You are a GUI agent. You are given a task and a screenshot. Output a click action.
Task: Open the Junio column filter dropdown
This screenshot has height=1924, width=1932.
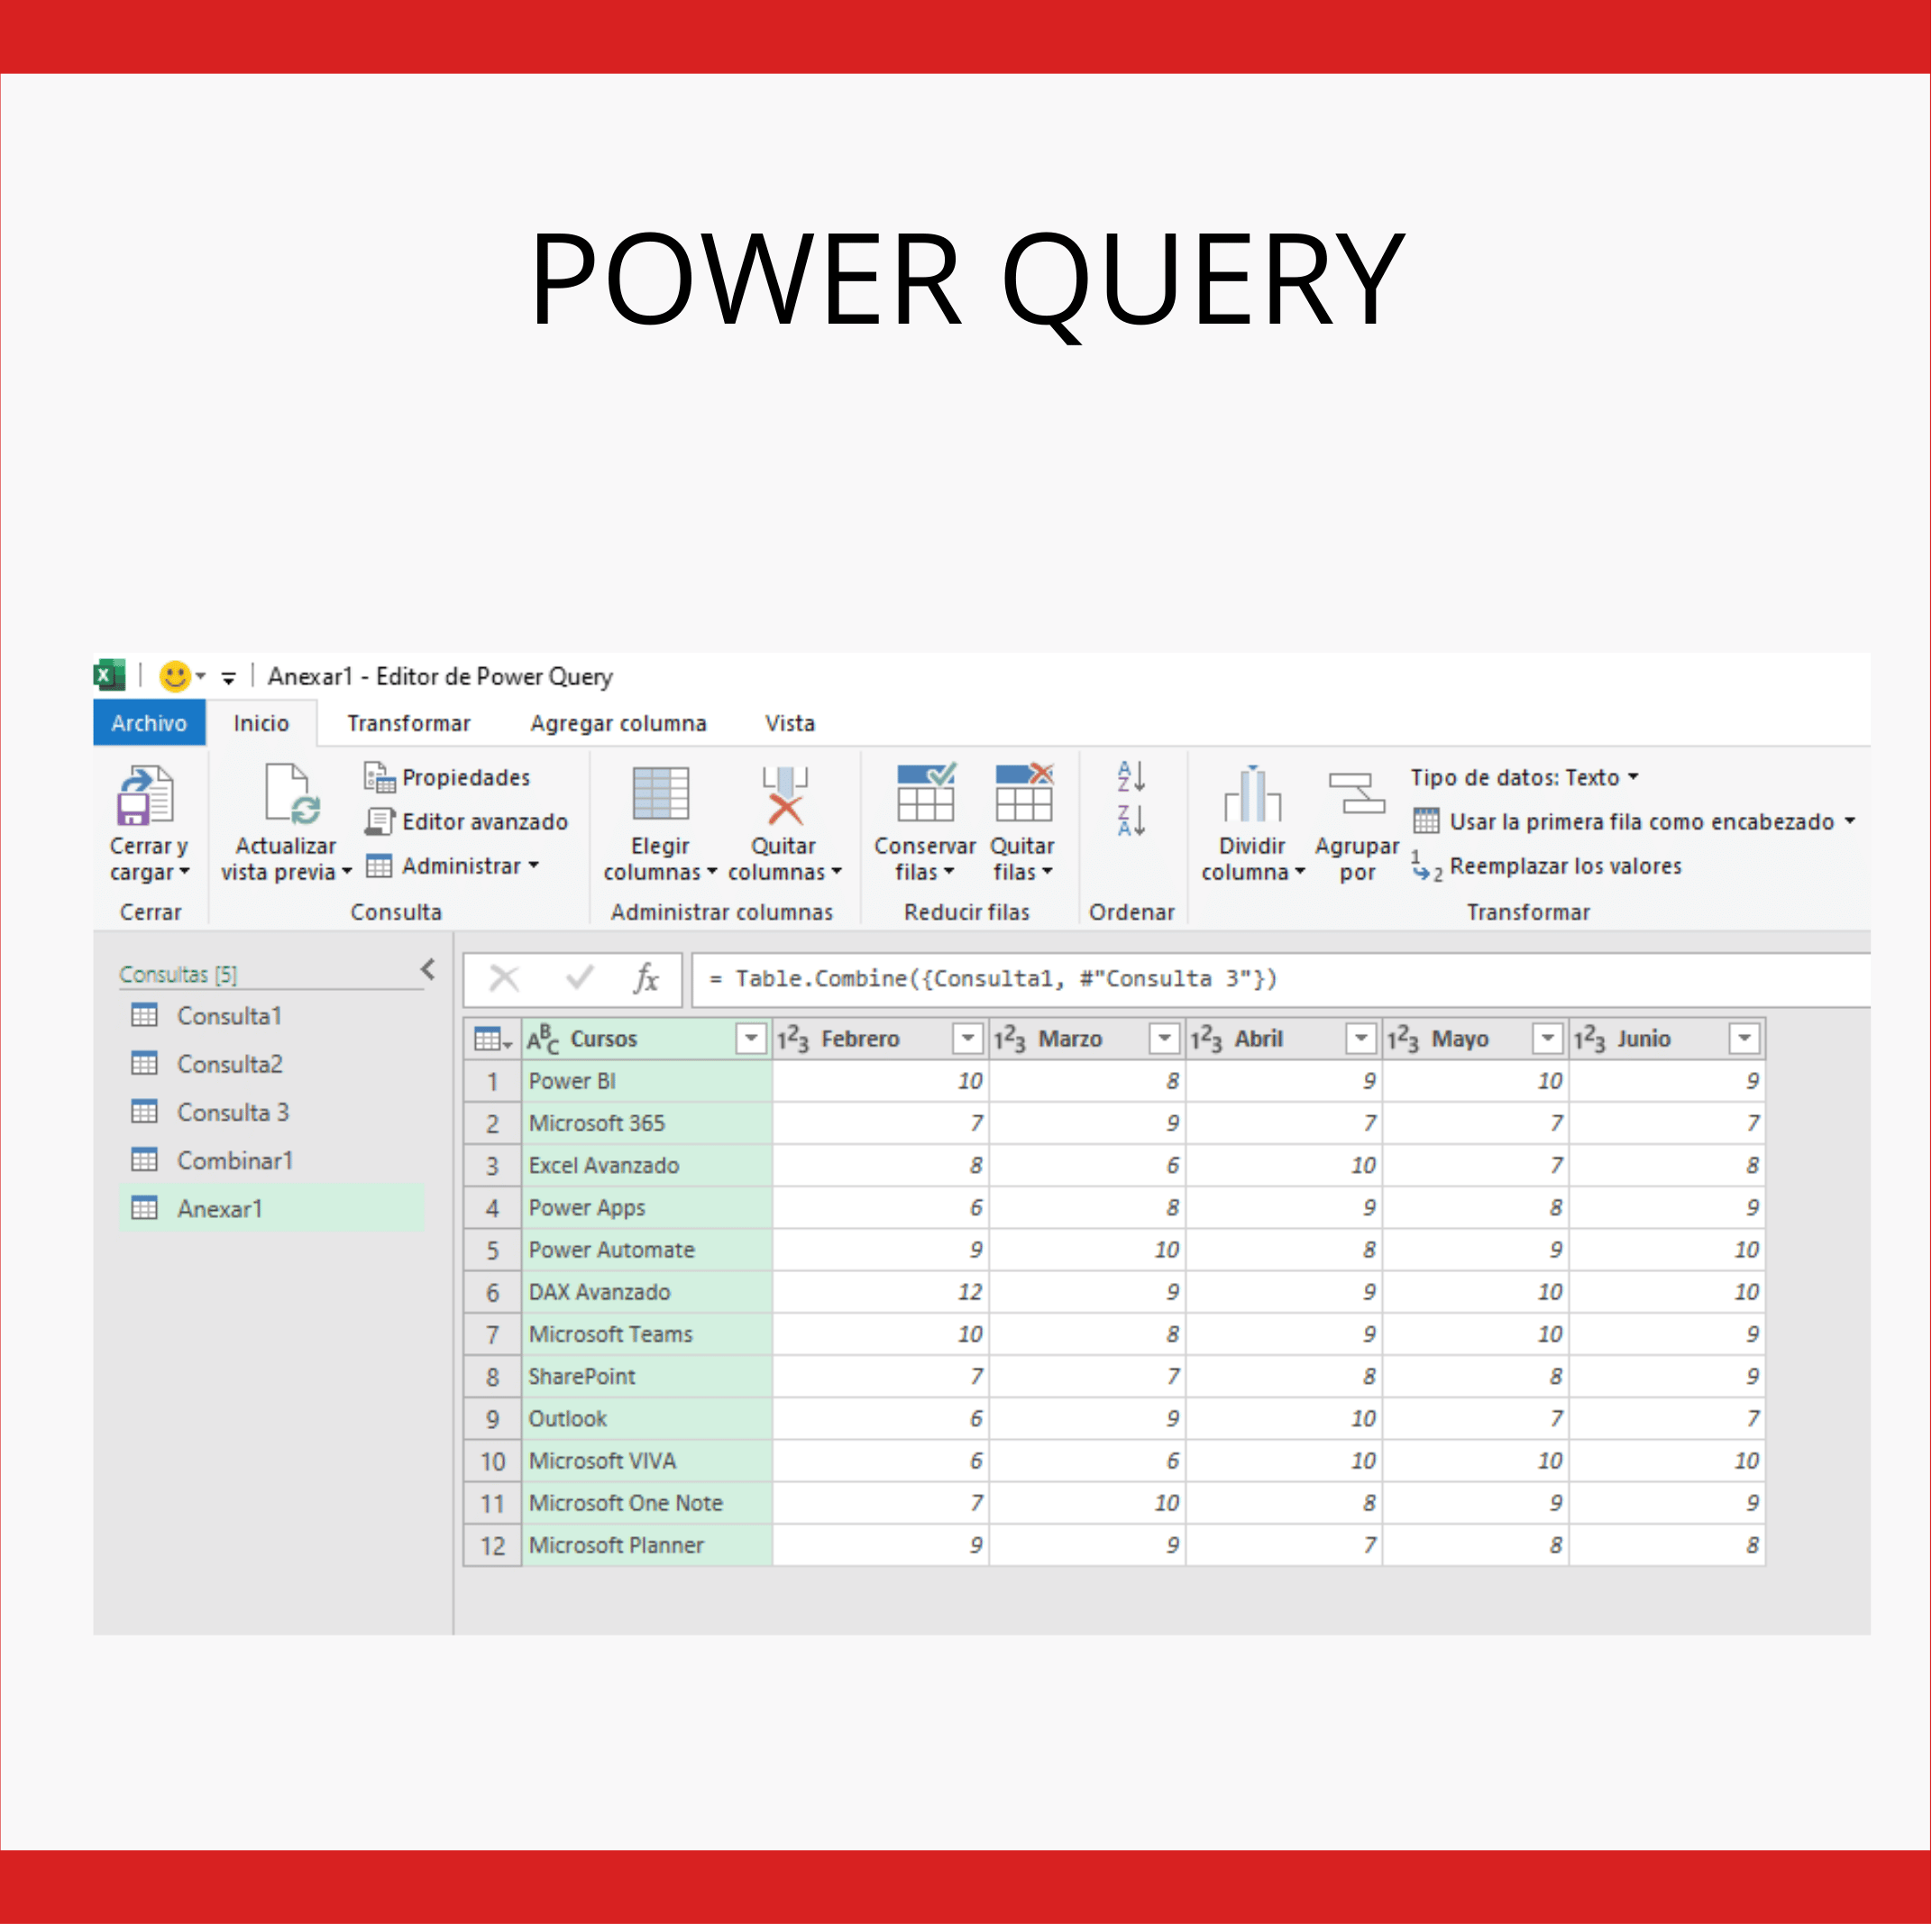pyautogui.click(x=1745, y=1039)
